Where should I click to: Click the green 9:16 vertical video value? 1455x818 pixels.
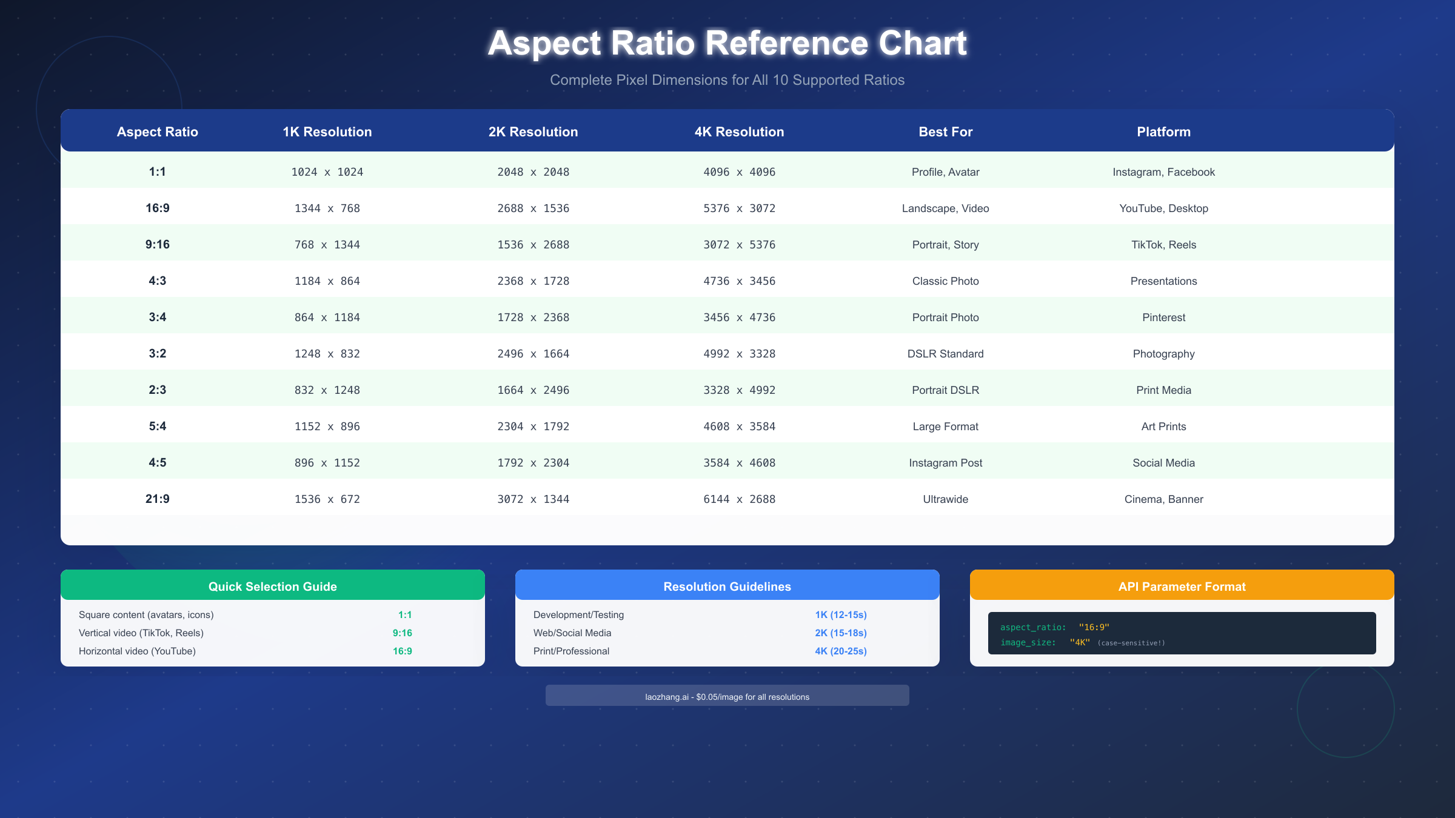[402, 633]
